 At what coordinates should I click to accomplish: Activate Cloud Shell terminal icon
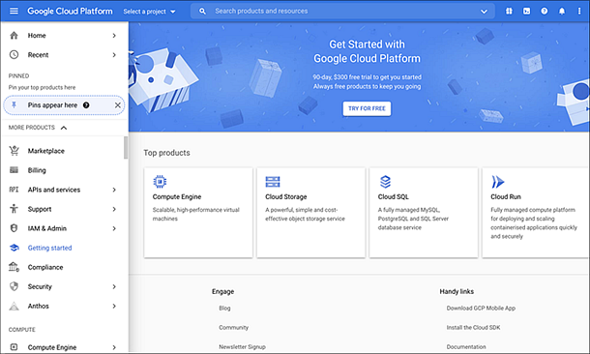pyautogui.click(x=526, y=12)
